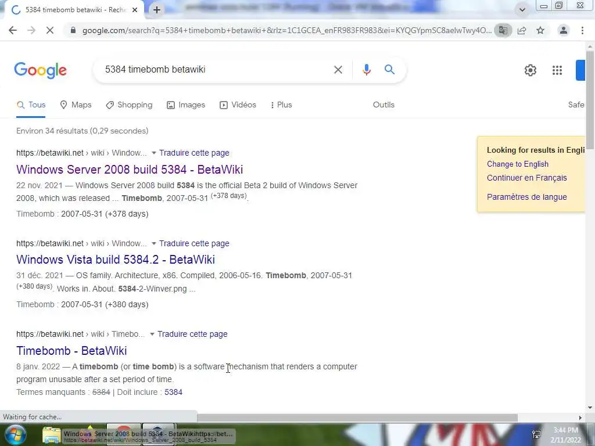The image size is (595, 446).
Task: Open Windows Explorer from taskbar
Action: 51,436
